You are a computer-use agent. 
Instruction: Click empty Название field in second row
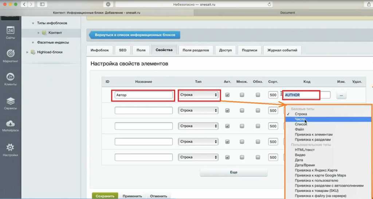[x=144, y=110]
